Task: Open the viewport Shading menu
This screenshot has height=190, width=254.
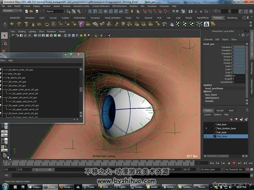Action: pos(22,32)
